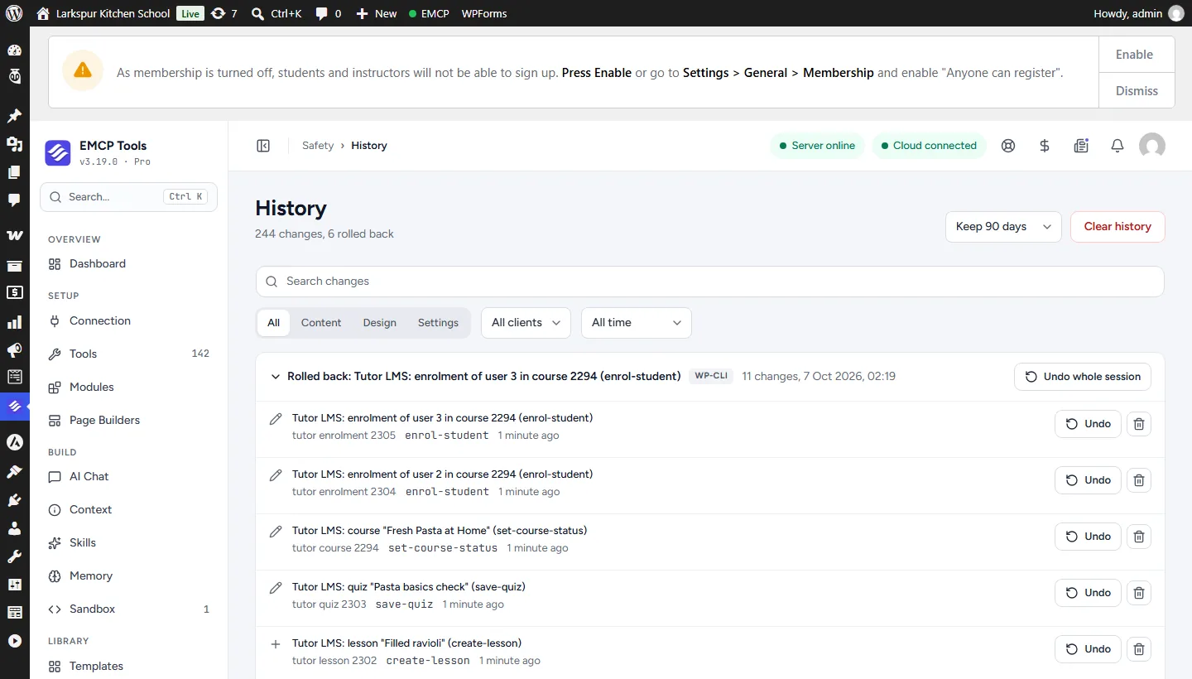
Task: Undo the "Pasta basics check" quiz change
Action: coord(1088,593)
